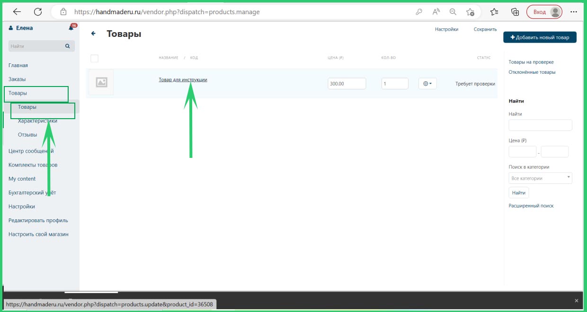Click the browser back arrow

click(17, 12)
